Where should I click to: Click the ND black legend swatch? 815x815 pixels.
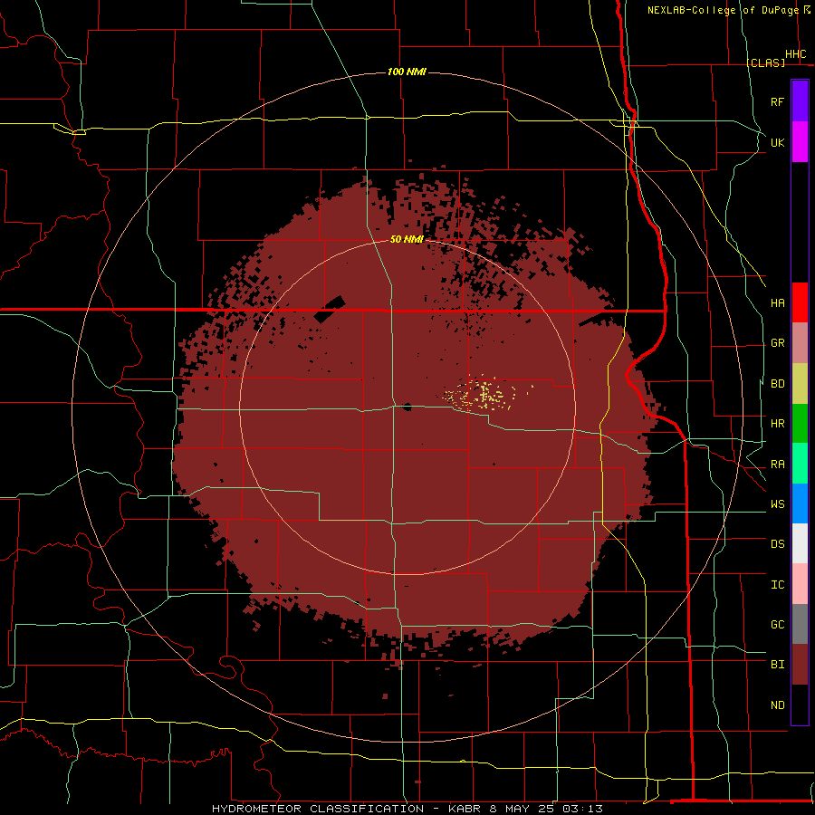coord(800,705)
